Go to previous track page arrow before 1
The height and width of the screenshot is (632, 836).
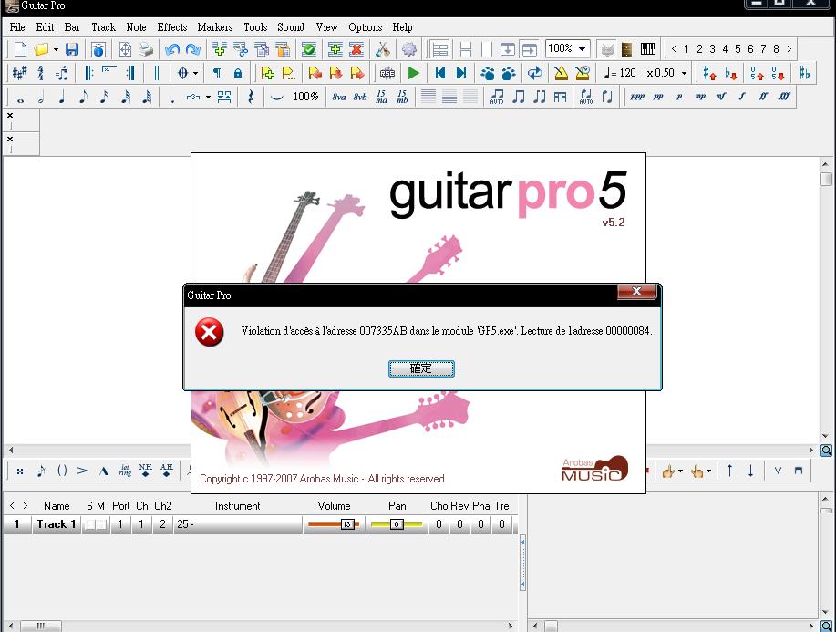coord(674,49)
